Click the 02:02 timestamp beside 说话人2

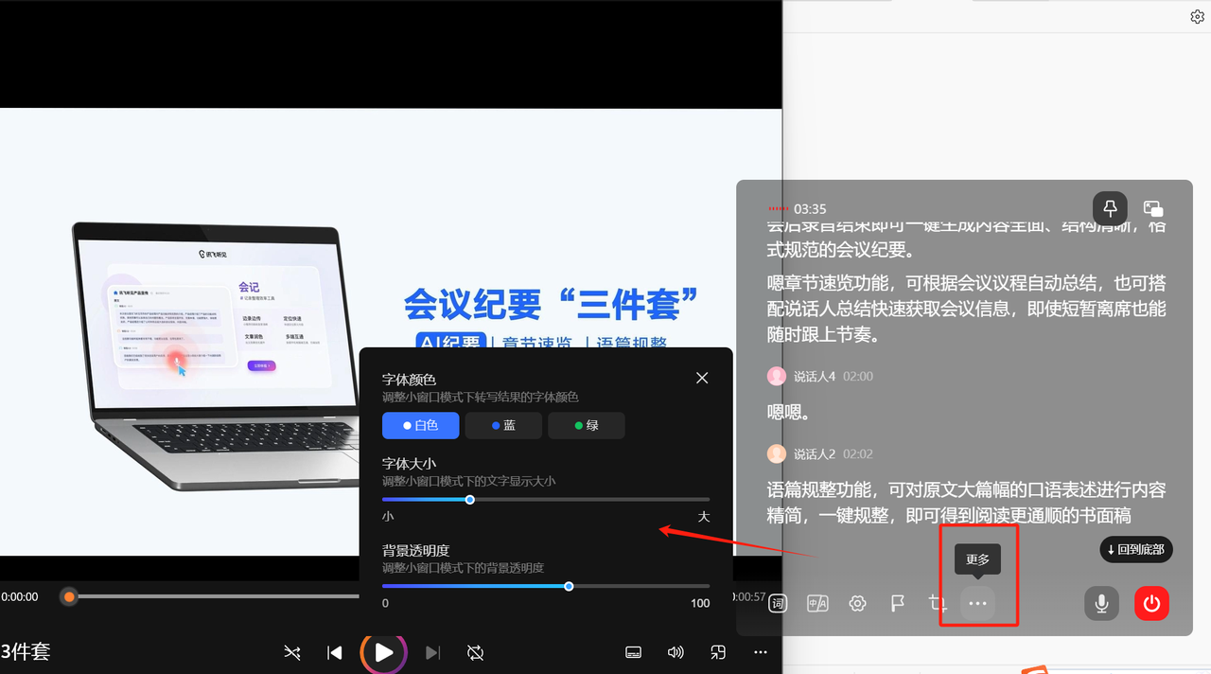pyautogui.click(x=858, y=454)
